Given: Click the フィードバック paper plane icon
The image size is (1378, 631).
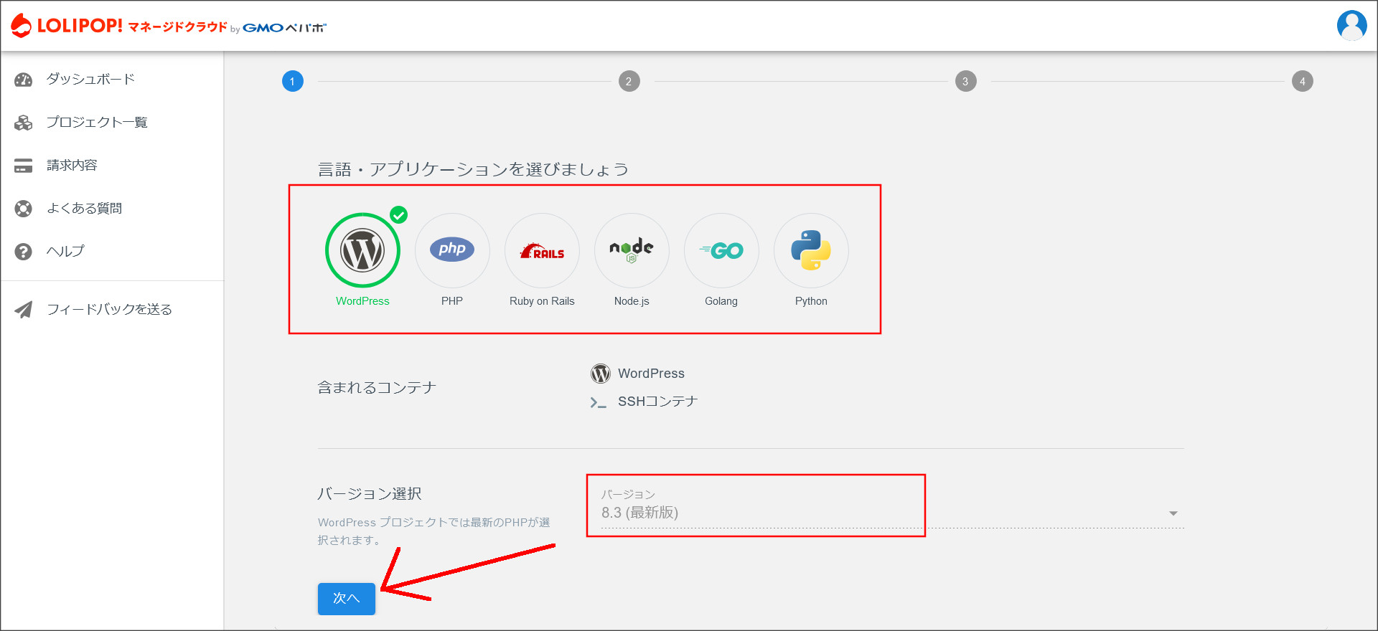Looking at the screenshot, I should pyautogui.click(x=24, y=310).
